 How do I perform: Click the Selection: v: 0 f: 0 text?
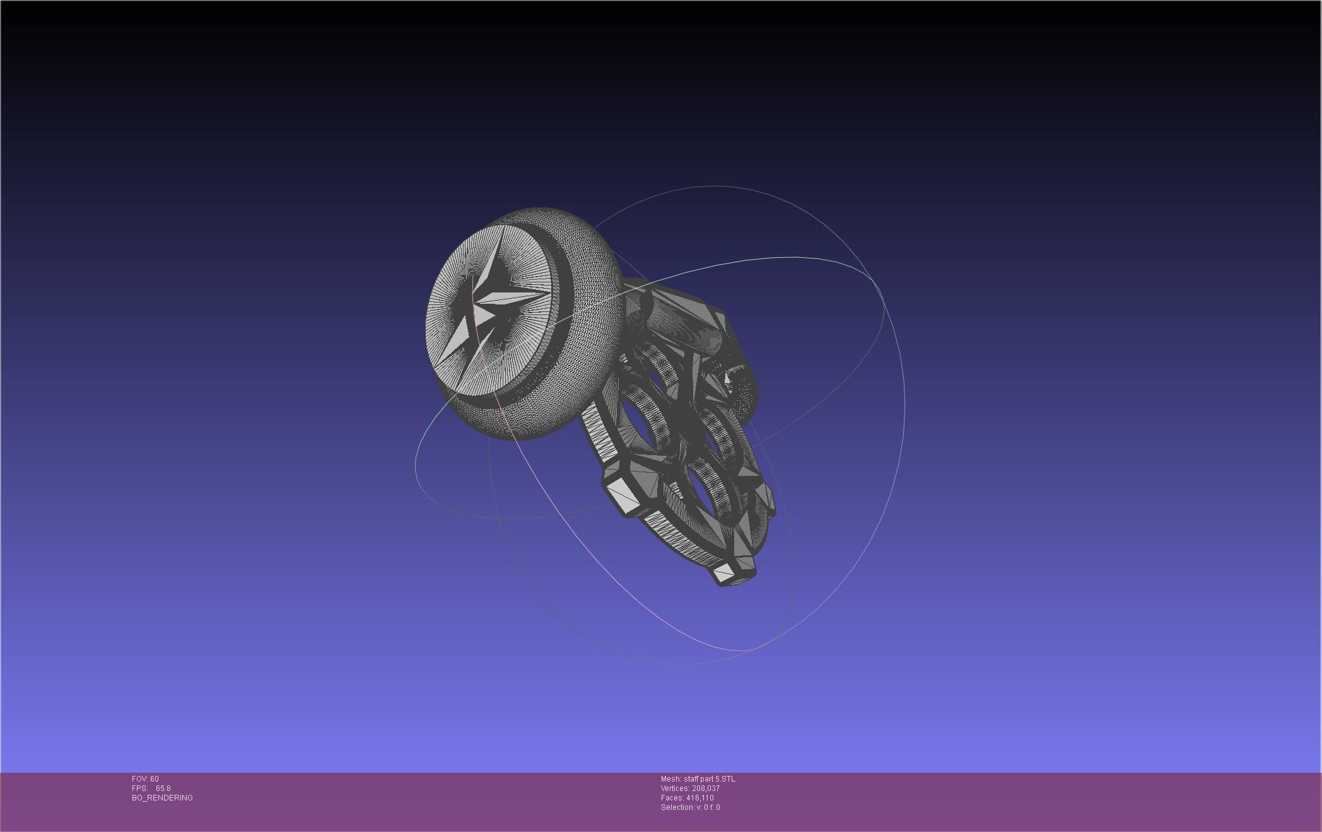(690, 807)
